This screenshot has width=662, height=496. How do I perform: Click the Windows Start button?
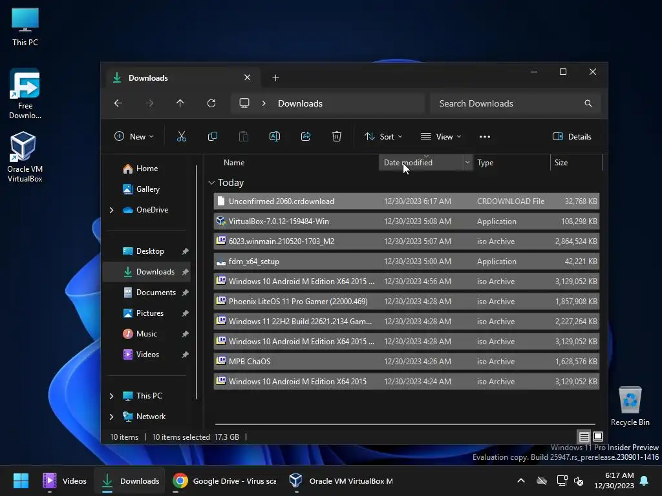pyautogui.click(x=21, y=480)
